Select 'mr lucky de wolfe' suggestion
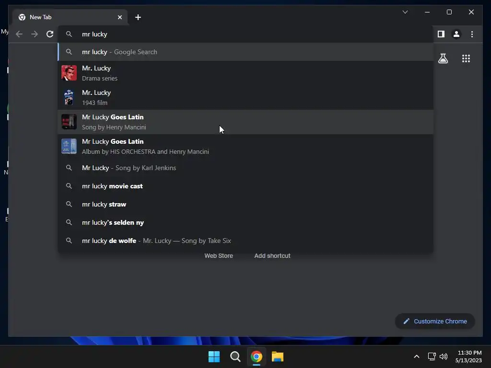 (245, 241)
